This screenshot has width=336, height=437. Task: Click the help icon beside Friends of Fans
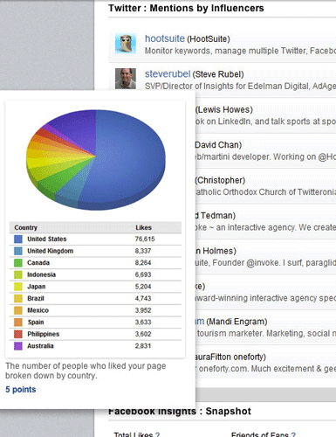click(293, 434)
